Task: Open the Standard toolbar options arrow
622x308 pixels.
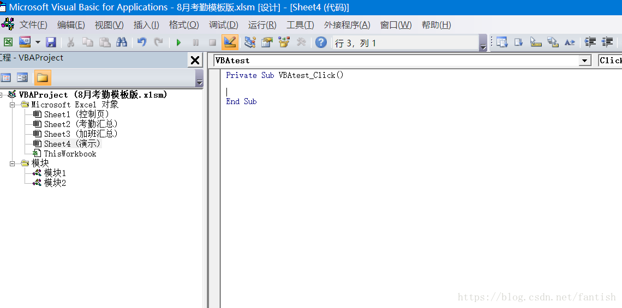Action: pos(483,43)
